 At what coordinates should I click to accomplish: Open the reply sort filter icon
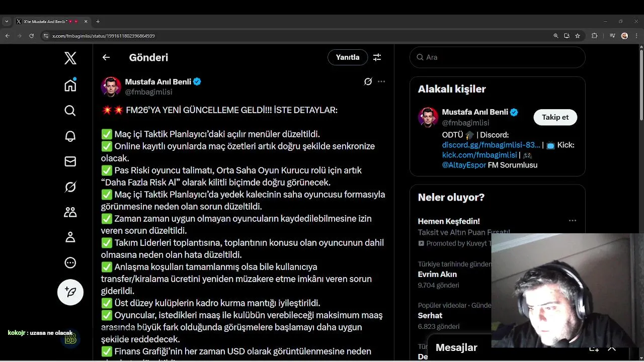(377, 57)
